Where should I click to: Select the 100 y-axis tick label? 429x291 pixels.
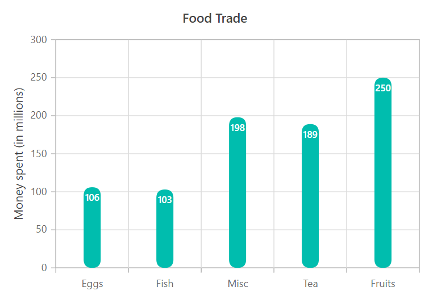pyautogui.click(x=40, y=192)
